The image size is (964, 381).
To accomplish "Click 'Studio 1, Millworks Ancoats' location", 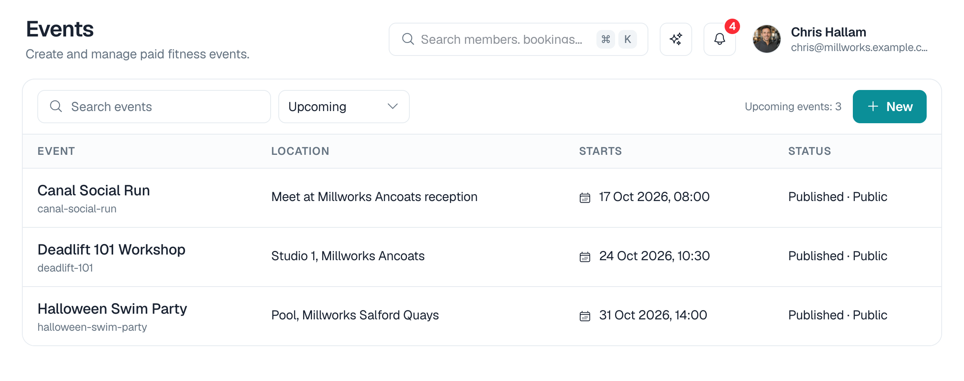I will click(348, 256).
